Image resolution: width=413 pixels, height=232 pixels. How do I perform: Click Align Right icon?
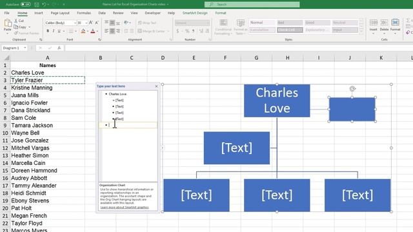pyautogui.click(x=118, y=31)
